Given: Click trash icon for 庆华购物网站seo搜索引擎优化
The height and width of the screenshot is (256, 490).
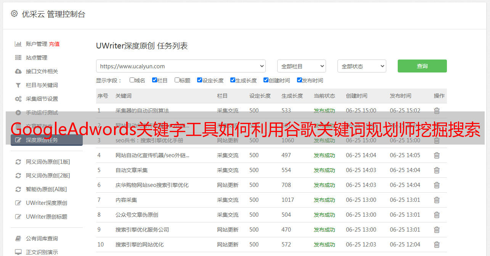Looking at the screenshot, I should point(437,185).
